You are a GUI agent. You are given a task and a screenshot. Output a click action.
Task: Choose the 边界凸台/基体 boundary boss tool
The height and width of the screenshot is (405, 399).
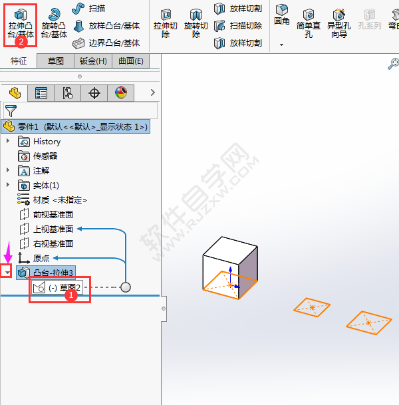(x=106, y=43)
